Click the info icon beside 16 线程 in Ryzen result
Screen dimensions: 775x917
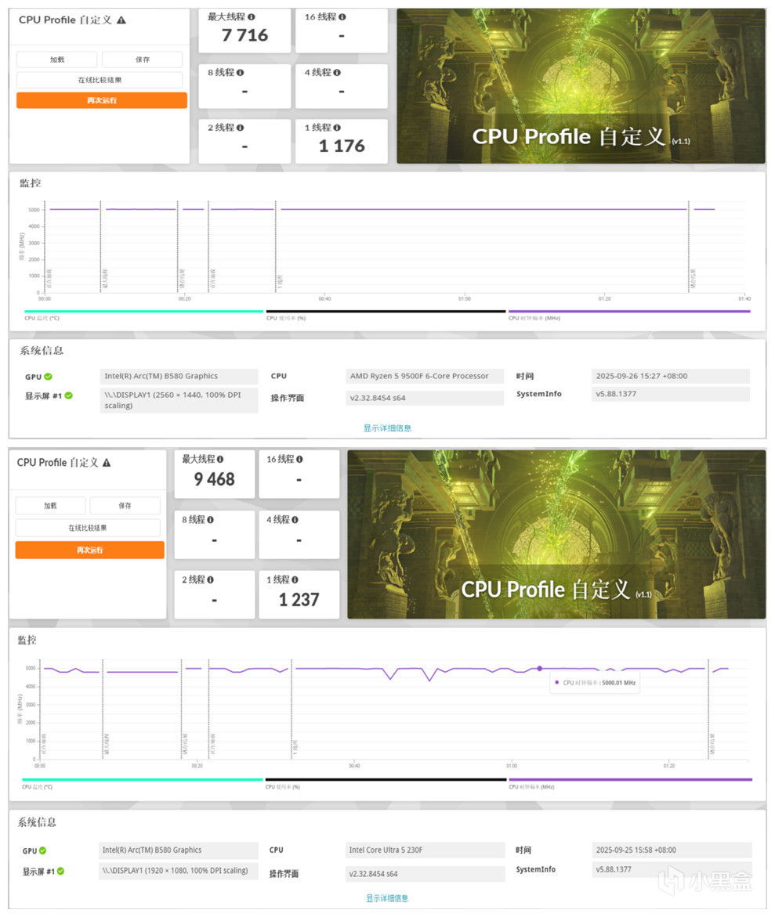click(342, 17)
